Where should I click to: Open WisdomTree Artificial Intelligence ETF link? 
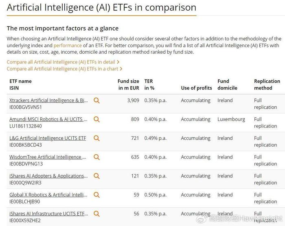[48, 157]
